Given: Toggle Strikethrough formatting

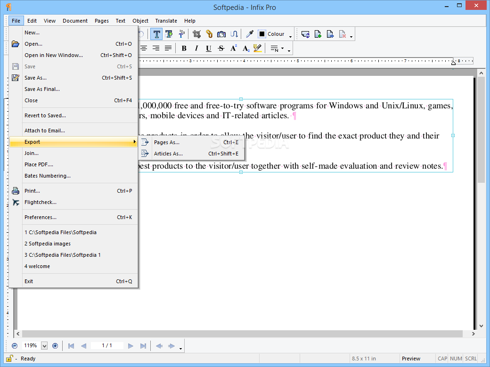Looking at the screenshot, I should coord(221,49).
